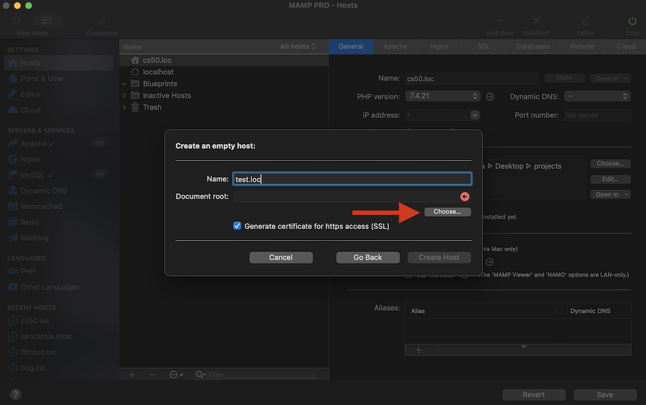Select Ports & User in sidebar
The height and width of the screenshot is (405, 646).
pyautogui.click(x=42, y=79)
